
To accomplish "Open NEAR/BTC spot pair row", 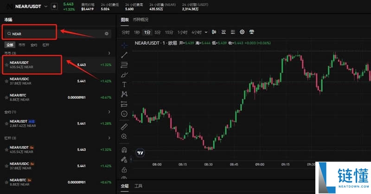I will (58, 97).
